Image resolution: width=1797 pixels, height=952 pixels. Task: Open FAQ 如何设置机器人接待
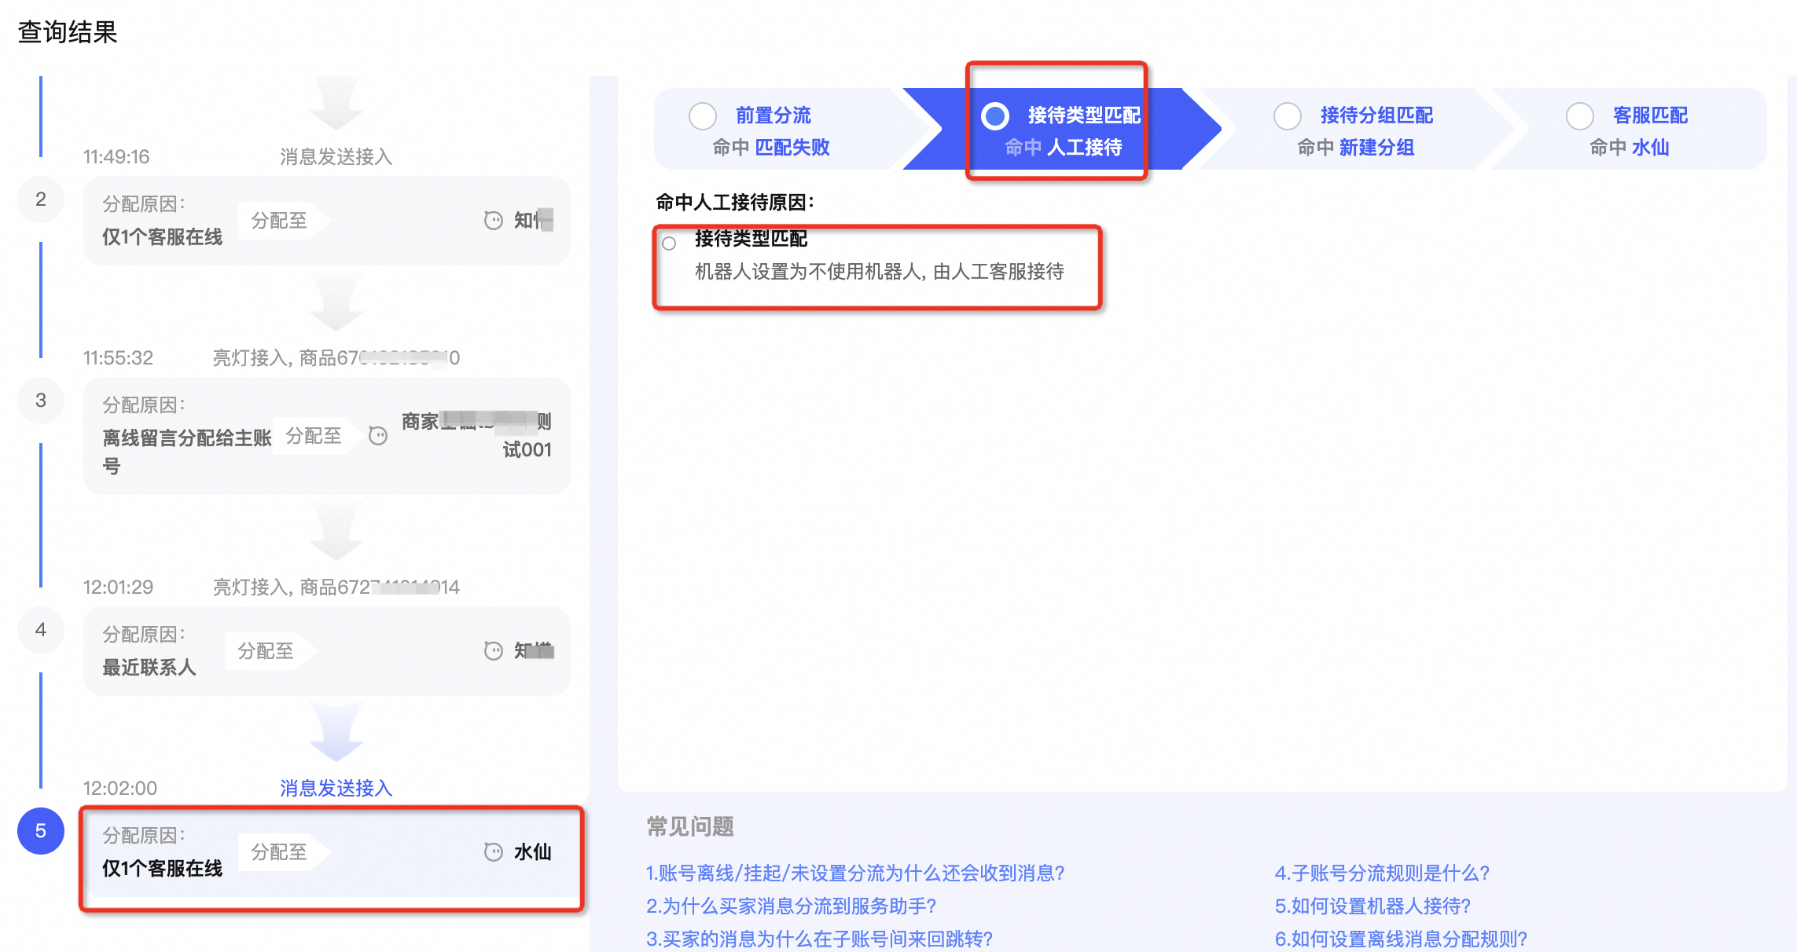click(x=1373, y=906)
